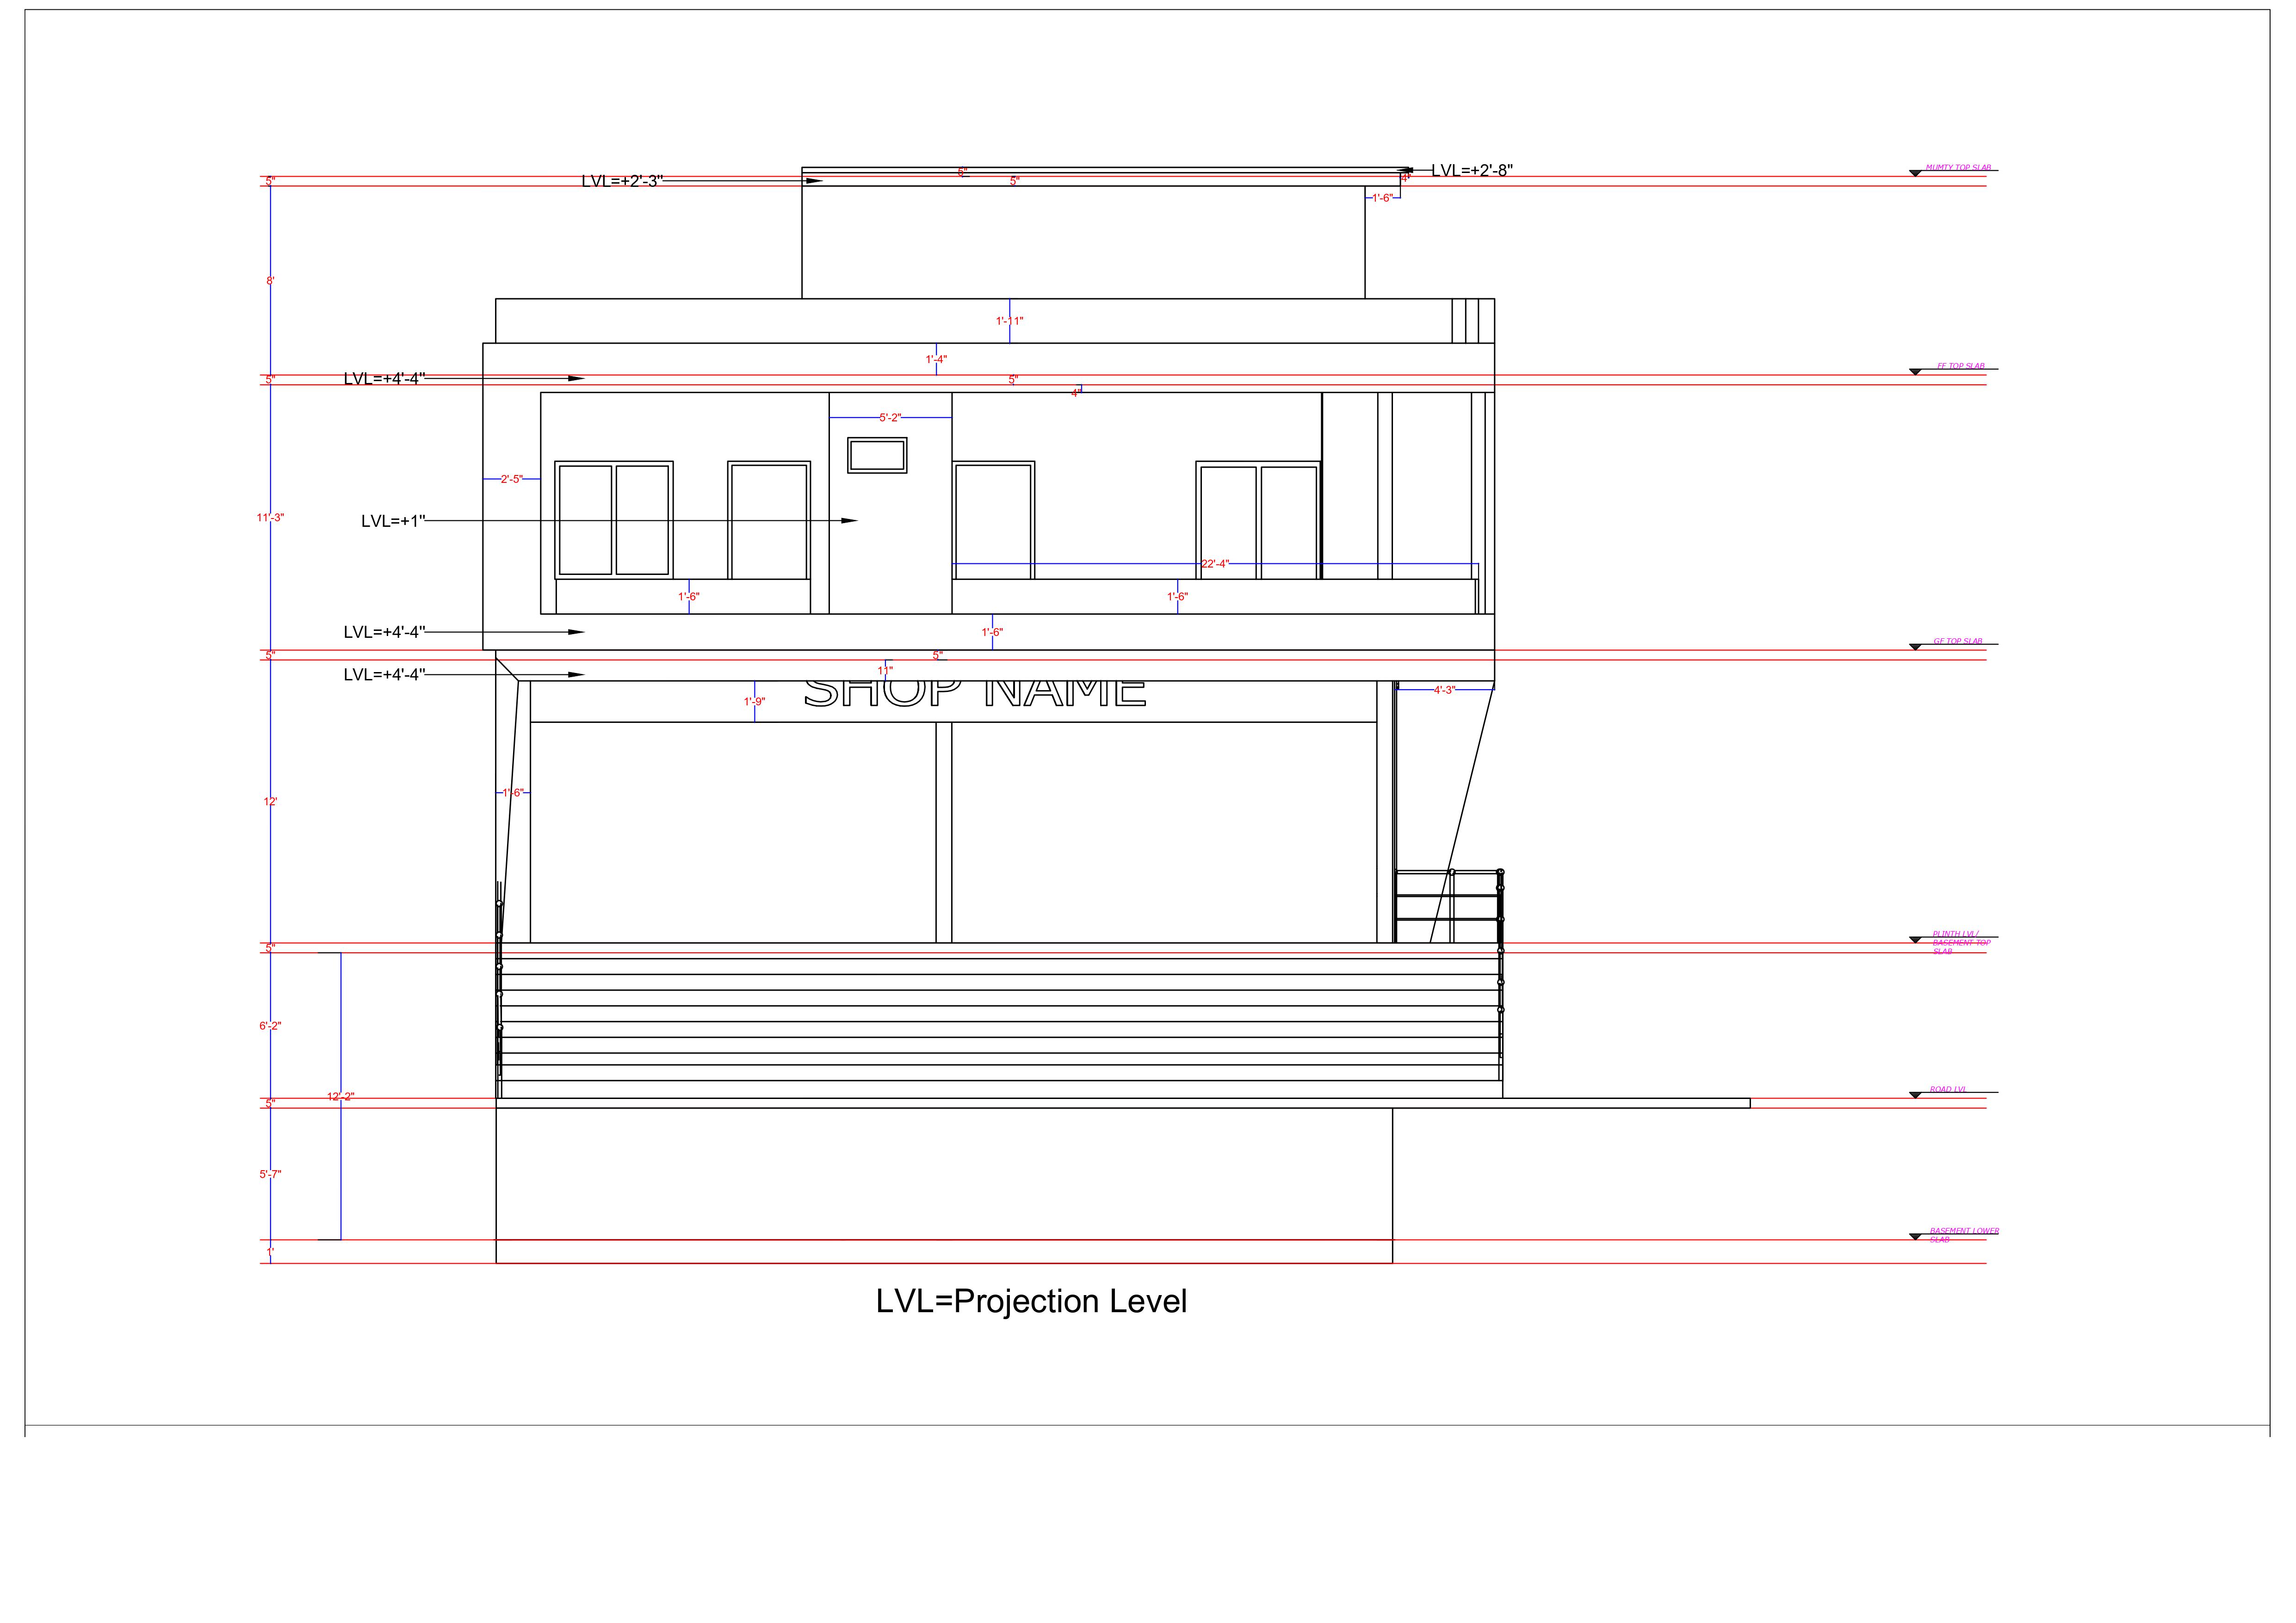Select the 4'-3" horizontal dimension text
2296x1623 pixels.
tap(1445, 690)
